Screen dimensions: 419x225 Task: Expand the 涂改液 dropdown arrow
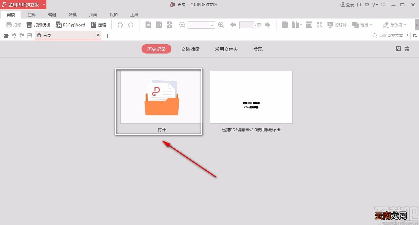pyautogui.click(x=405, y=25)
